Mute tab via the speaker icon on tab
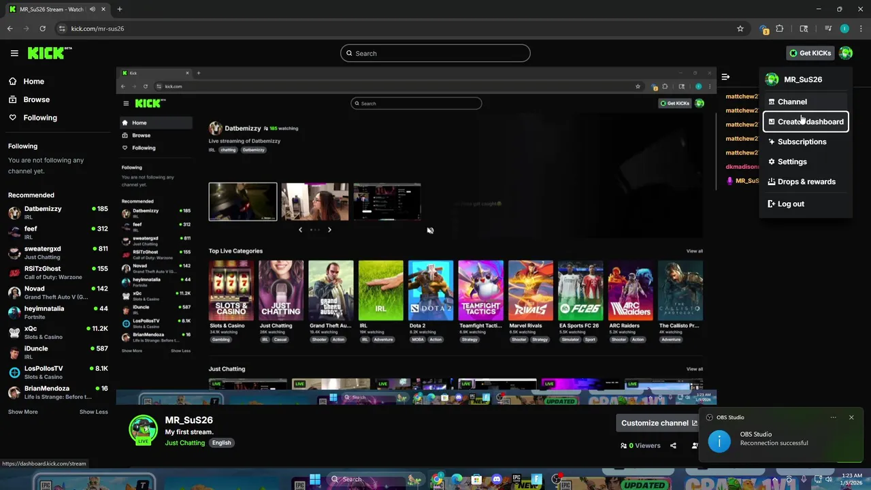The image size is (871, 490). tap(93, 10)
